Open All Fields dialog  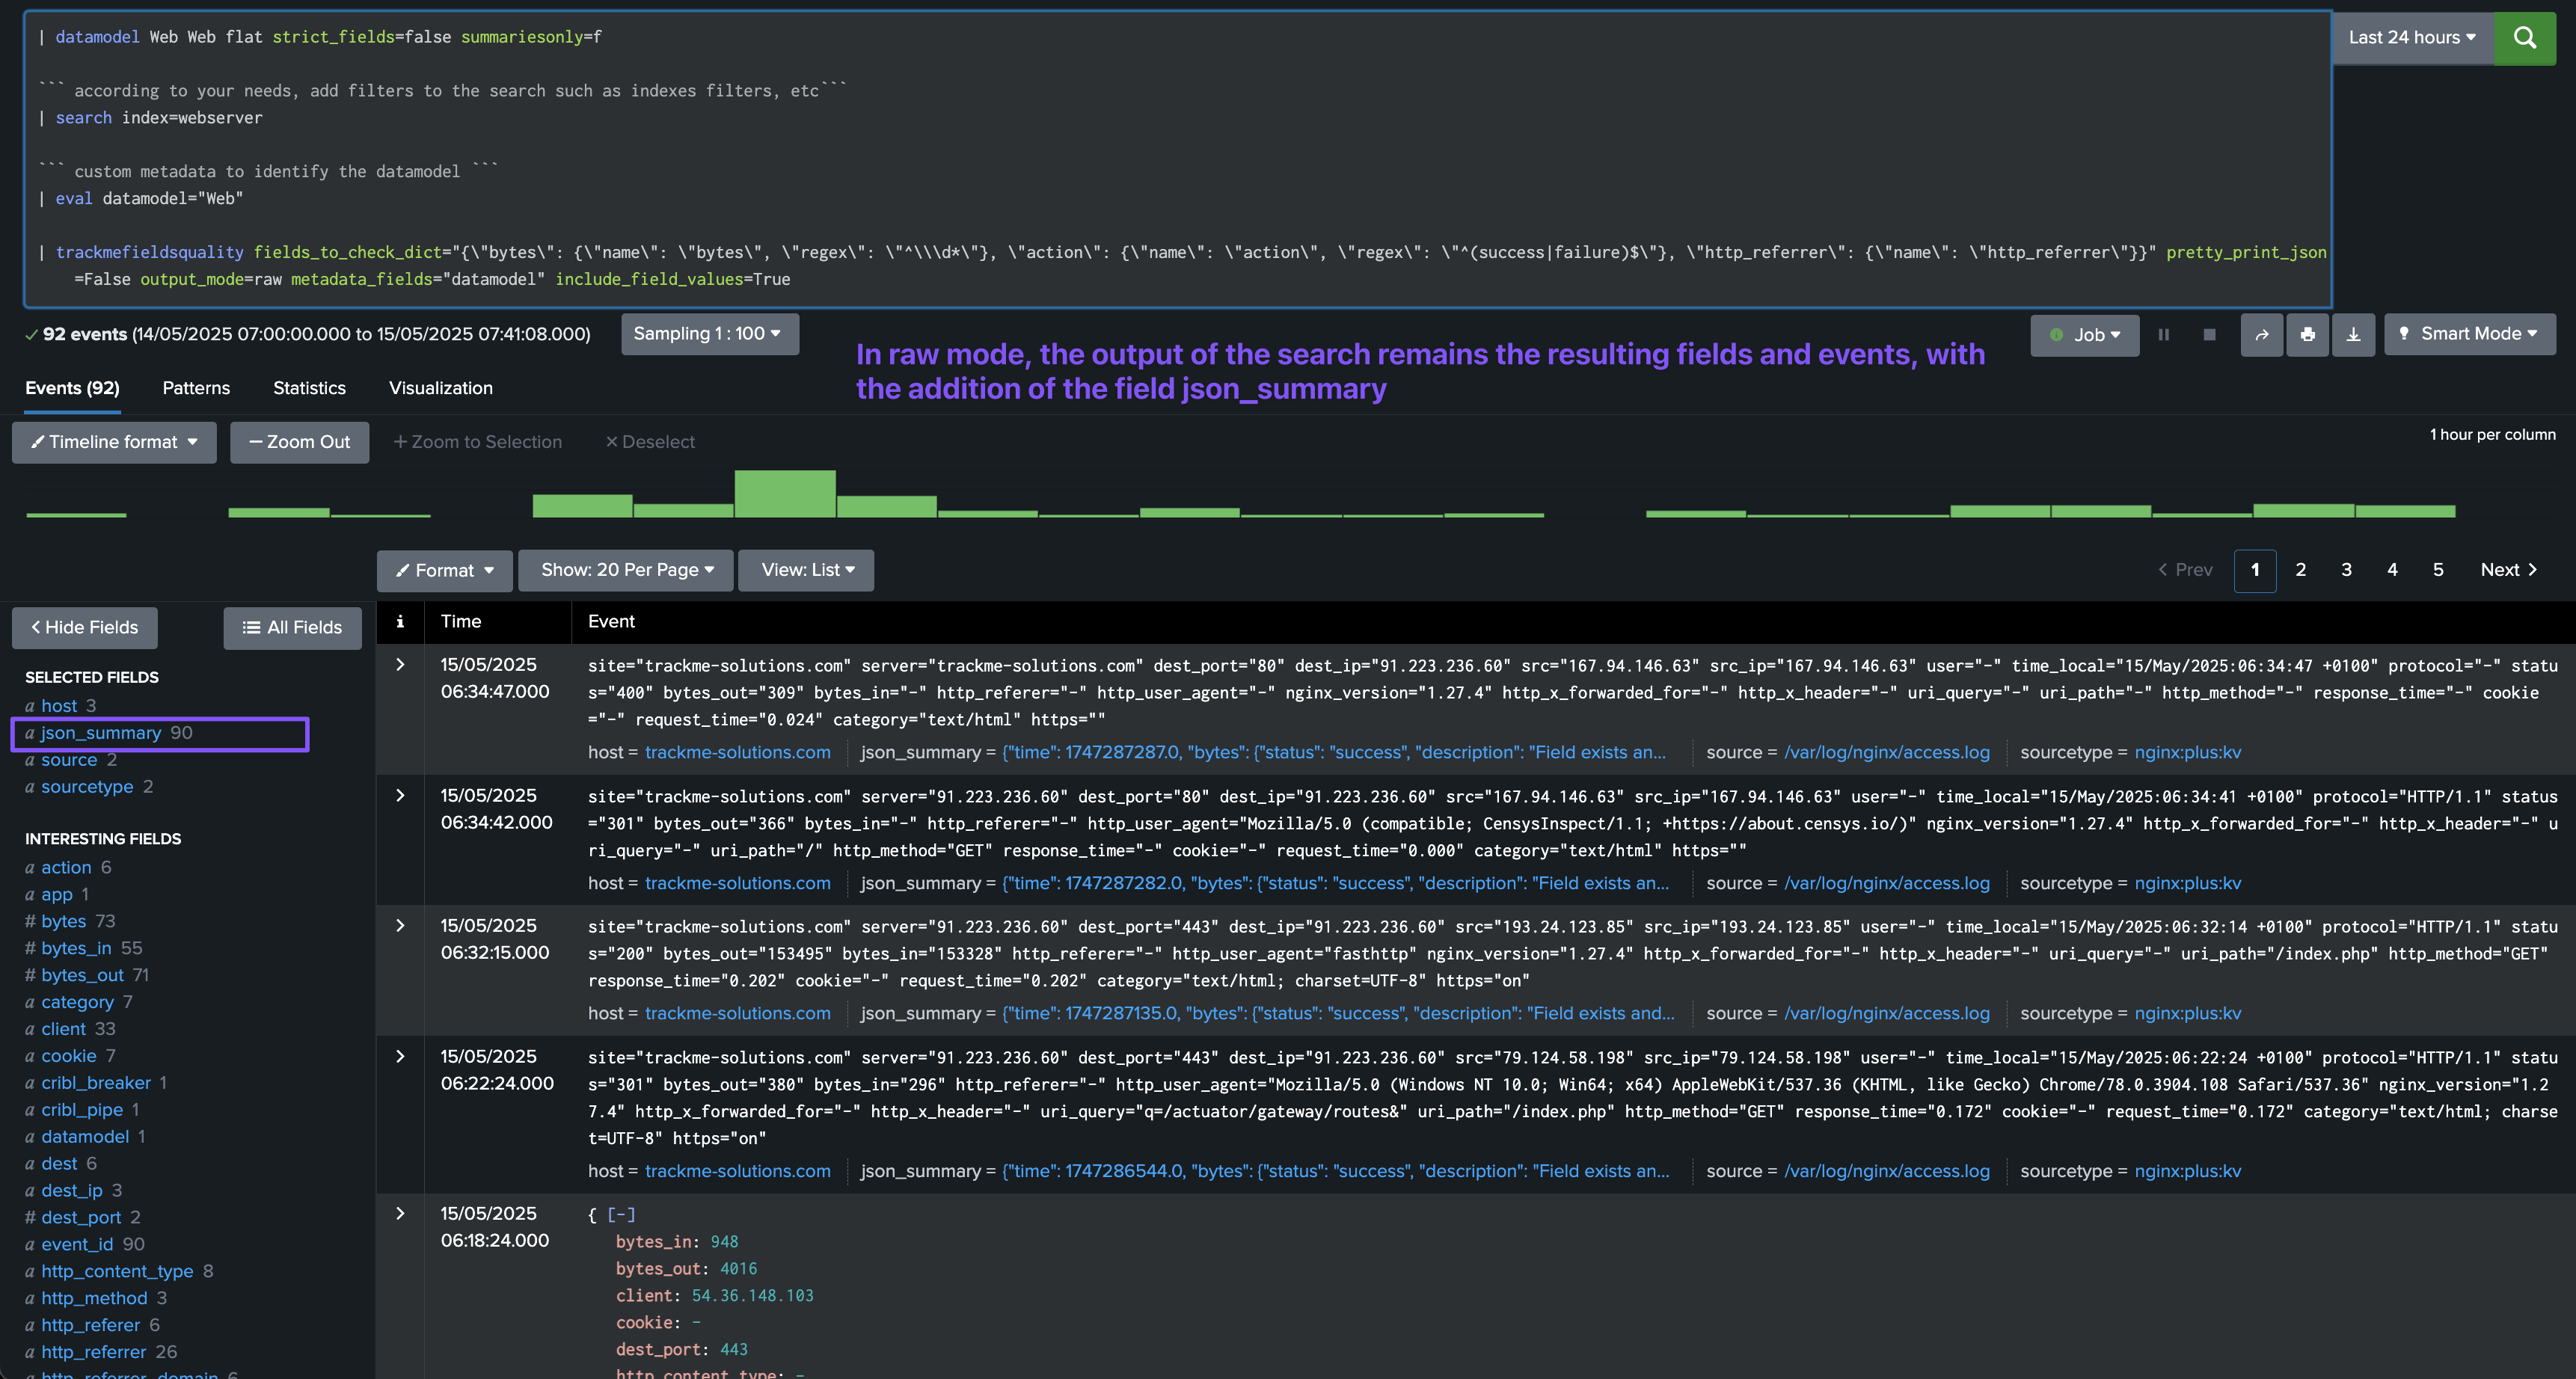click(x=292, y=628)
